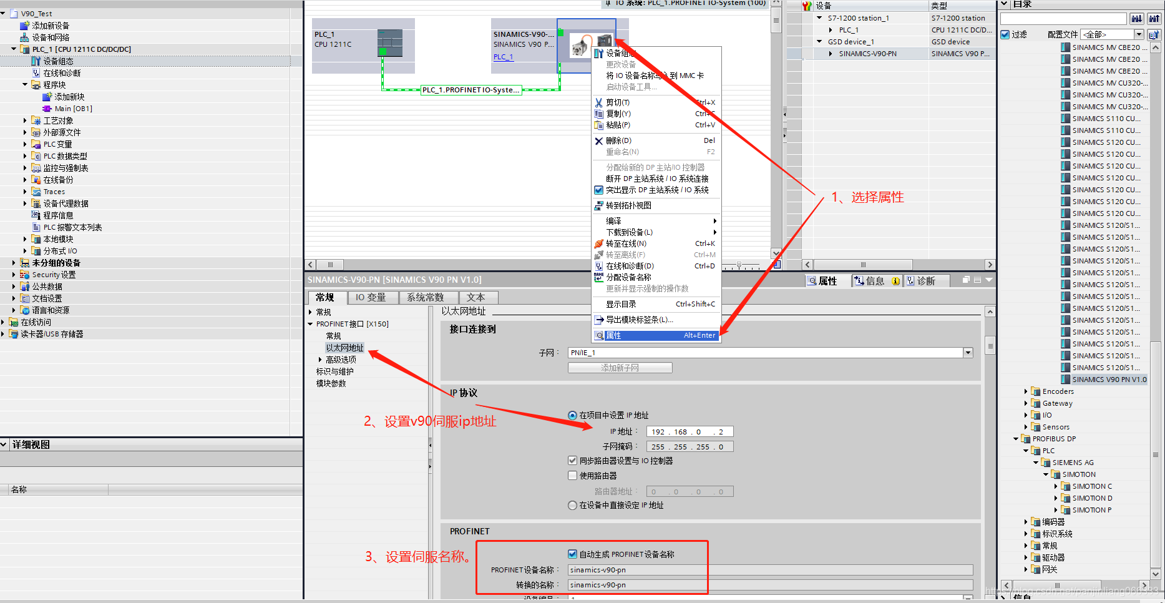
Task: Select 在项目中设置 IP 地址 radio button
Action: coord(572,415)
